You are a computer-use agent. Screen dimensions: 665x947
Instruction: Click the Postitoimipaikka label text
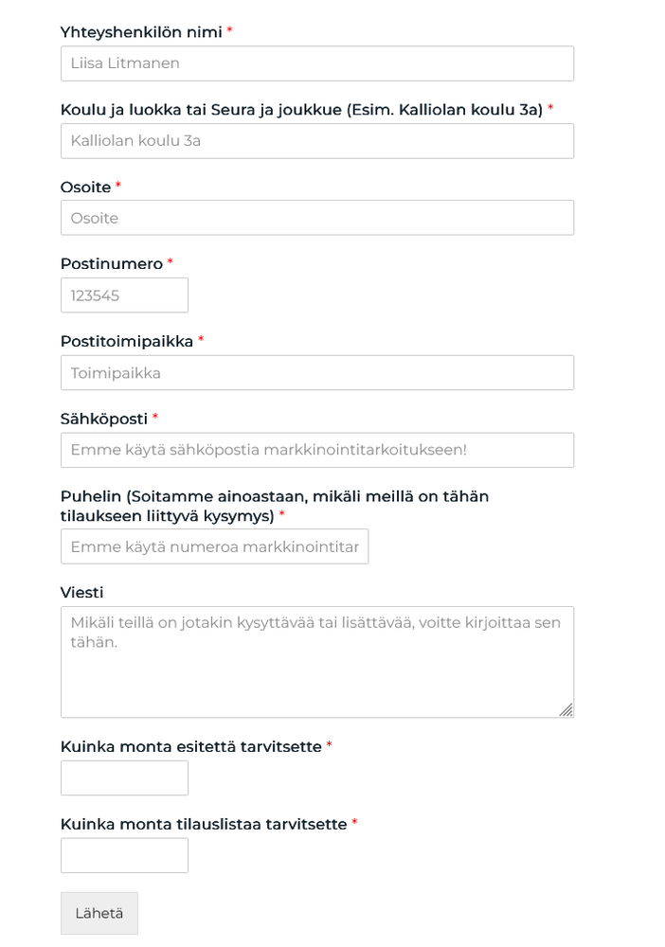126,342
